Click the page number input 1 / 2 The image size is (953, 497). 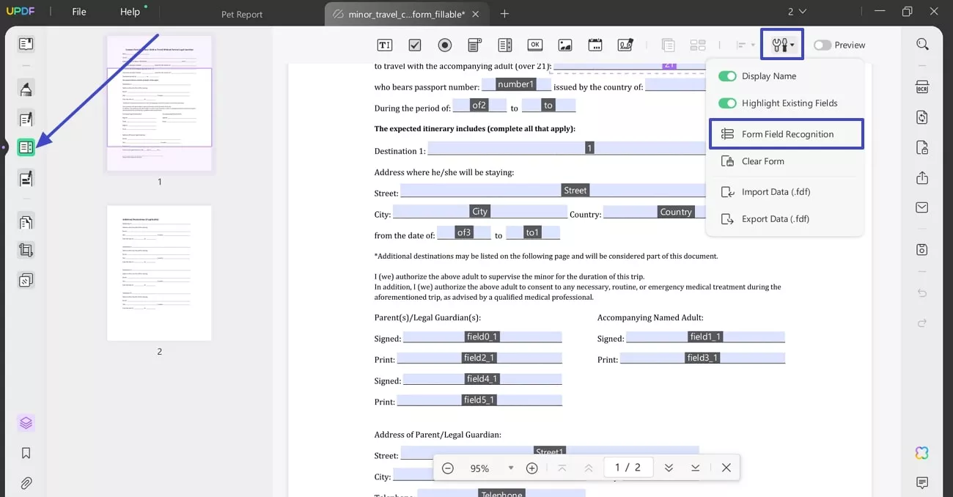(628, 468)
